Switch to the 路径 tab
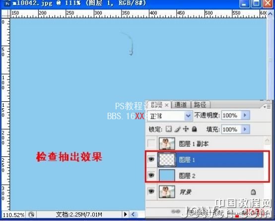The width and height of the screenshot is (275, 221). tap(200, 105)
